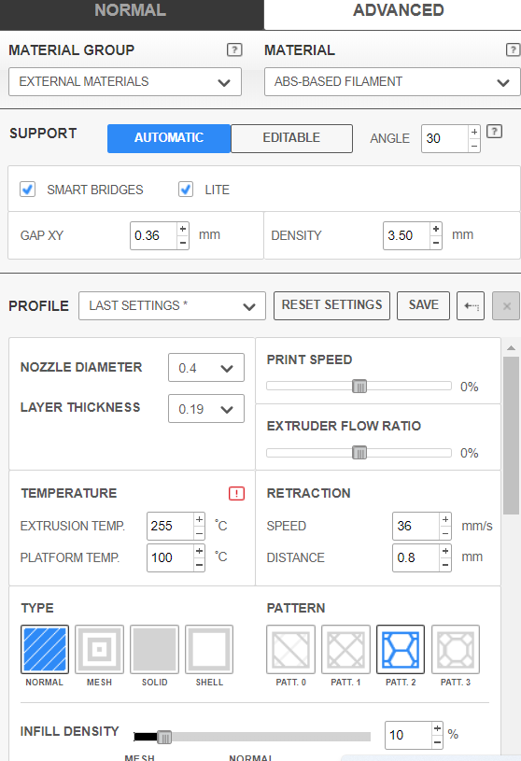
Task: Click the profile import arrow icon
Action: coord(471,305)
